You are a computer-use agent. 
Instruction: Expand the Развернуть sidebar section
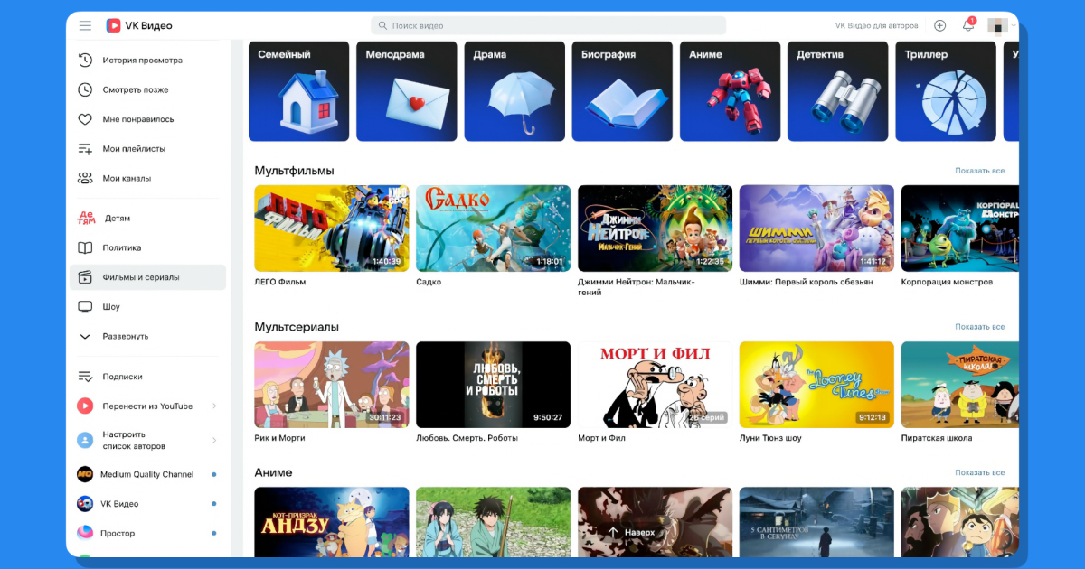click(125, 337)
